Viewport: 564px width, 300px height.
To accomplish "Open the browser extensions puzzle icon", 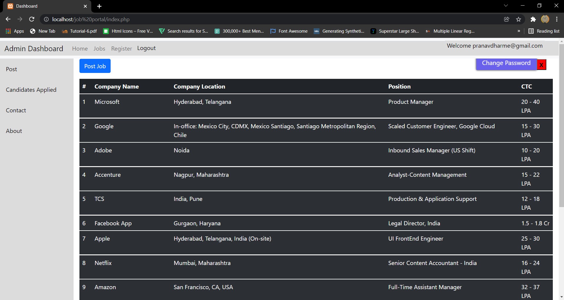I will (533, 19).
